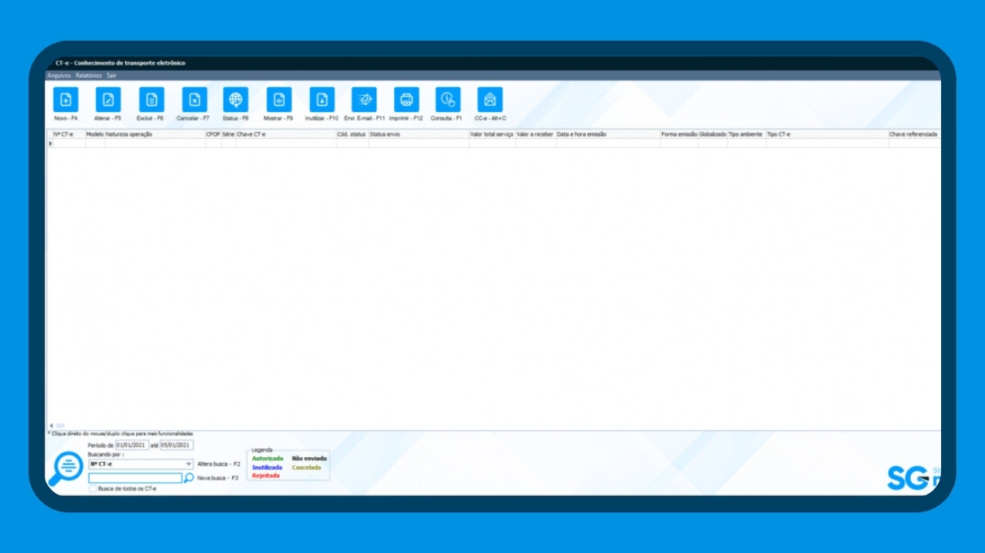Click the Modelo column header
Screen dimensions: 985x553
click(x=95, y=134)
